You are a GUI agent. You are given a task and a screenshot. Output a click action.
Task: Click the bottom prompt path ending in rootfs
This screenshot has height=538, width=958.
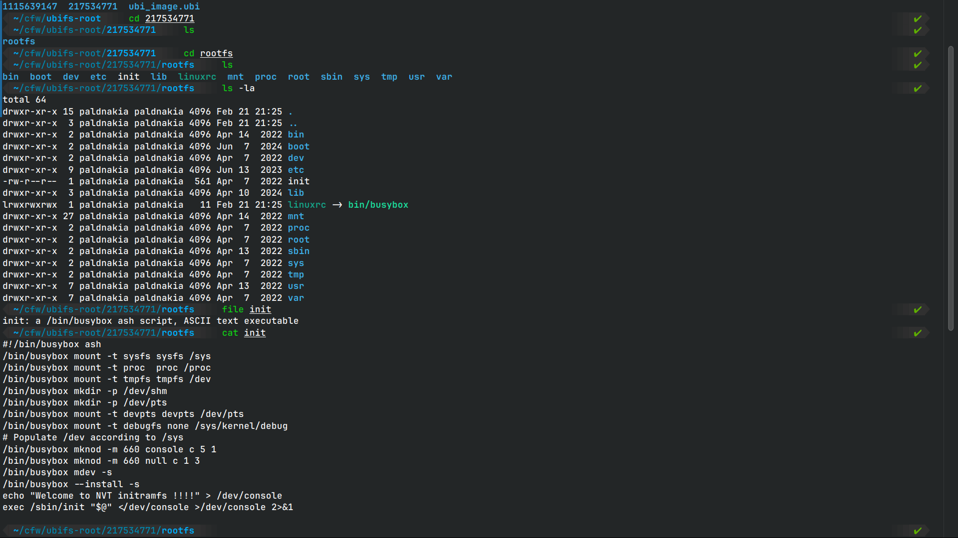click(104, 531)
